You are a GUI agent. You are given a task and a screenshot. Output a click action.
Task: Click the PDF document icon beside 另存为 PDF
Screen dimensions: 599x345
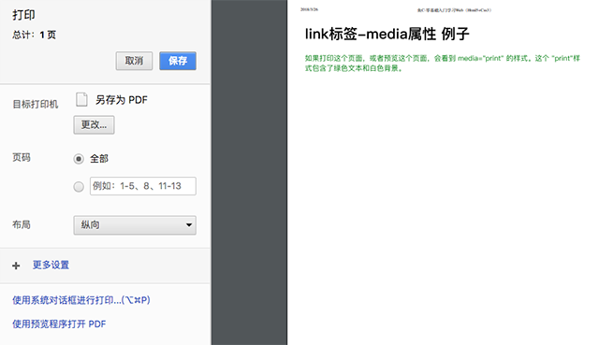tap(81, 100)
